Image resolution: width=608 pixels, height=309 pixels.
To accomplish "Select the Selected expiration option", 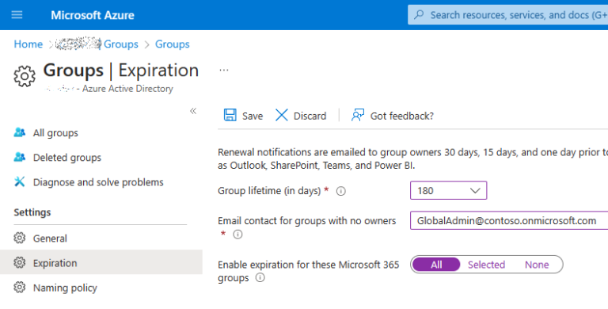I will click(486, 265).
